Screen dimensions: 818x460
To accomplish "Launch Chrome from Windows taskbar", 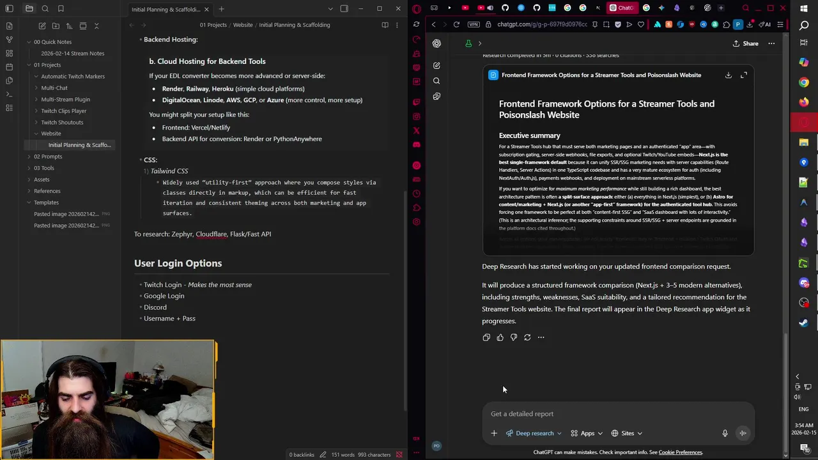I will (804, 82).
